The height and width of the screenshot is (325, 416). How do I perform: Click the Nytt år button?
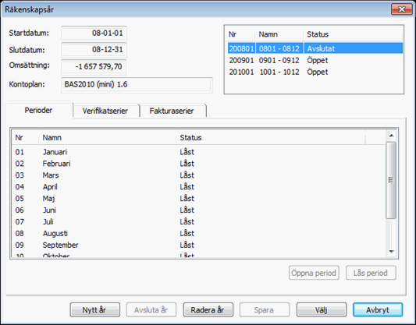[94, 309]
